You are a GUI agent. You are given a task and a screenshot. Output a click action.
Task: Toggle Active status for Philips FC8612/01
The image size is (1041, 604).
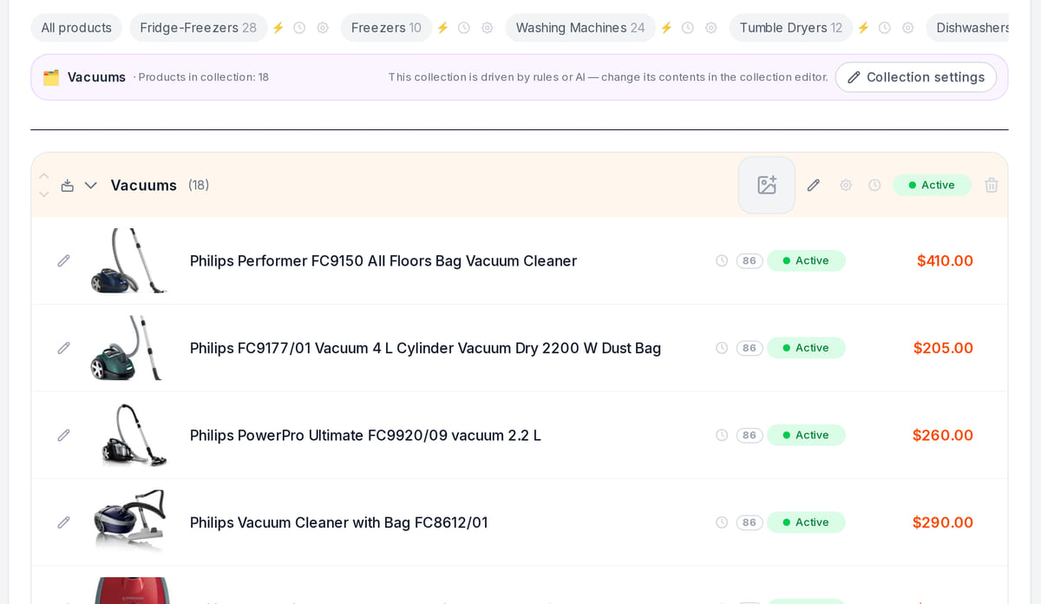coord(806,522)
